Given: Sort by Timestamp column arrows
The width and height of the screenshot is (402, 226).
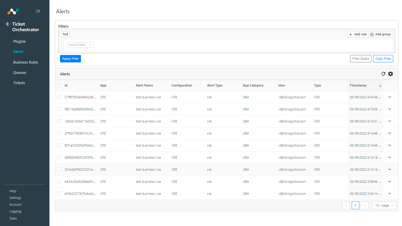Looking at the screenshot, I should (x=380, y=86).
